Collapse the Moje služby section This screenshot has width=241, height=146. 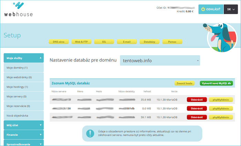23,58
